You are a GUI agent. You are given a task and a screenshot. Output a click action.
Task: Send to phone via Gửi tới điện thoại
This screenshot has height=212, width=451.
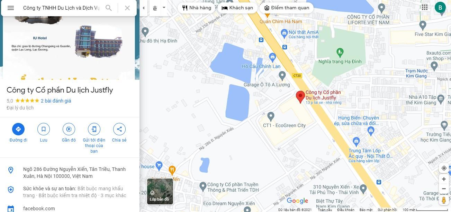pos(94,129)
